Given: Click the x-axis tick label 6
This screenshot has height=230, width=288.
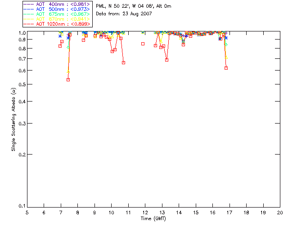Looking at the screenshot, I should [x=44, y=212].
